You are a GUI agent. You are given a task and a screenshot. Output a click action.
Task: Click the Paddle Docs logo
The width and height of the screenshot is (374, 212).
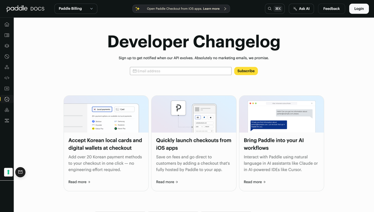[25, 8]
